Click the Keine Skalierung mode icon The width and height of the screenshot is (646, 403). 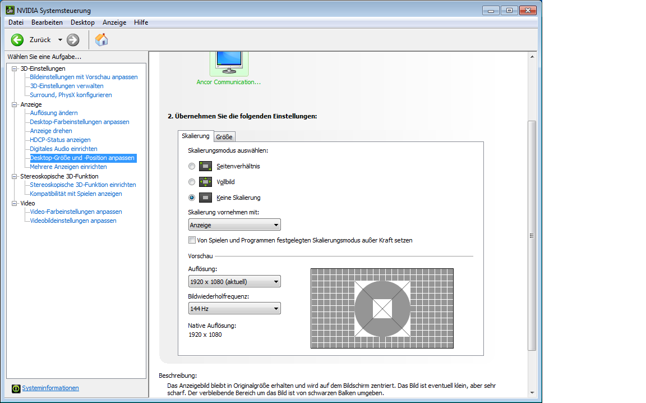(205, 198)
